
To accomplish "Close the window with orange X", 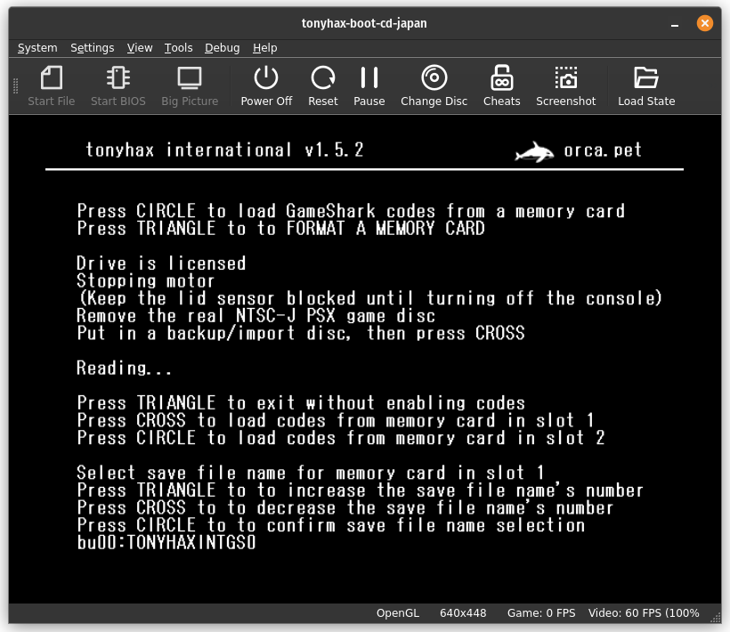I will point(704,23).
